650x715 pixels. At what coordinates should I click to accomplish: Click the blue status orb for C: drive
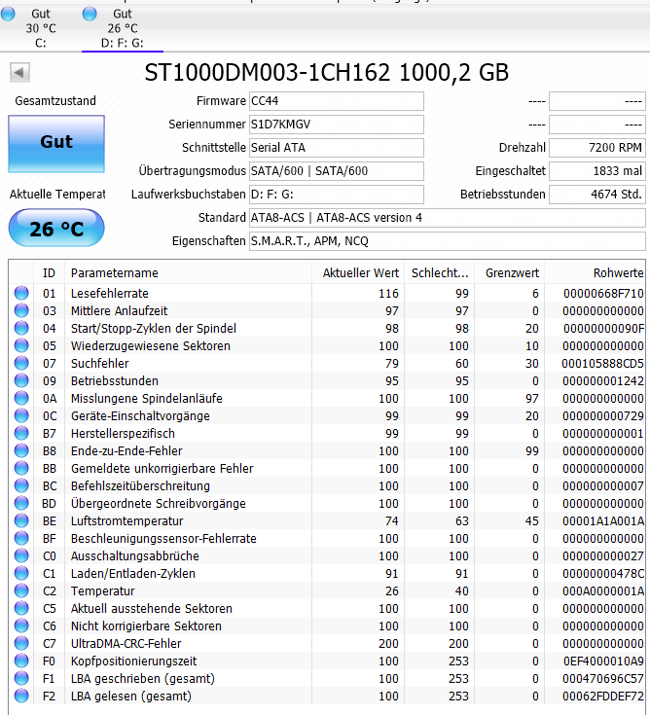tap(8, 14)
